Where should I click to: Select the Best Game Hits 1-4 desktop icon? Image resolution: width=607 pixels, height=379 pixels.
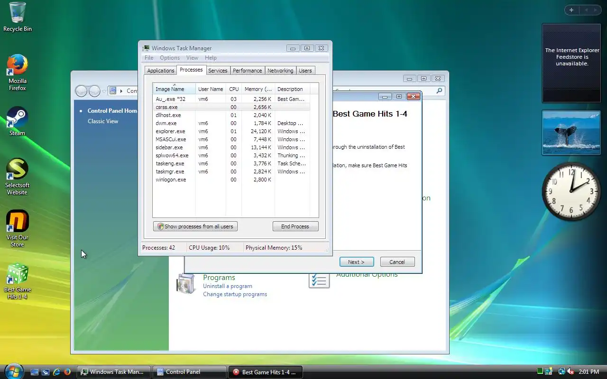tap(18, 281)
